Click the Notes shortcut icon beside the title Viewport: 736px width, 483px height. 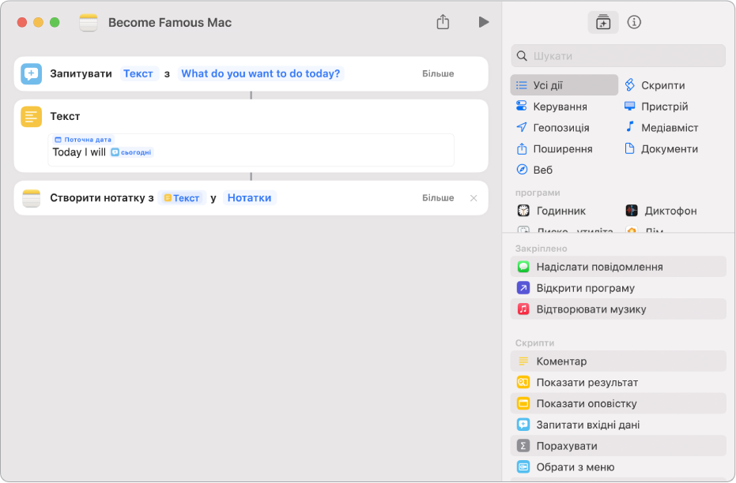[x=89, y=22]
